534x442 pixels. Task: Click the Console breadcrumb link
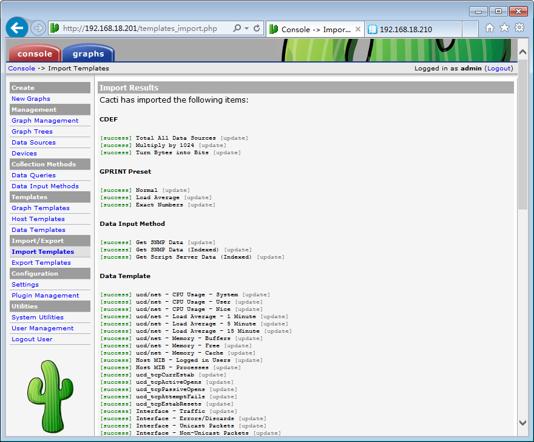point(21,68)
